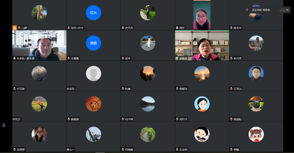
Task: Click the gray default avatar of 李会珍
Action: [93, 73]
